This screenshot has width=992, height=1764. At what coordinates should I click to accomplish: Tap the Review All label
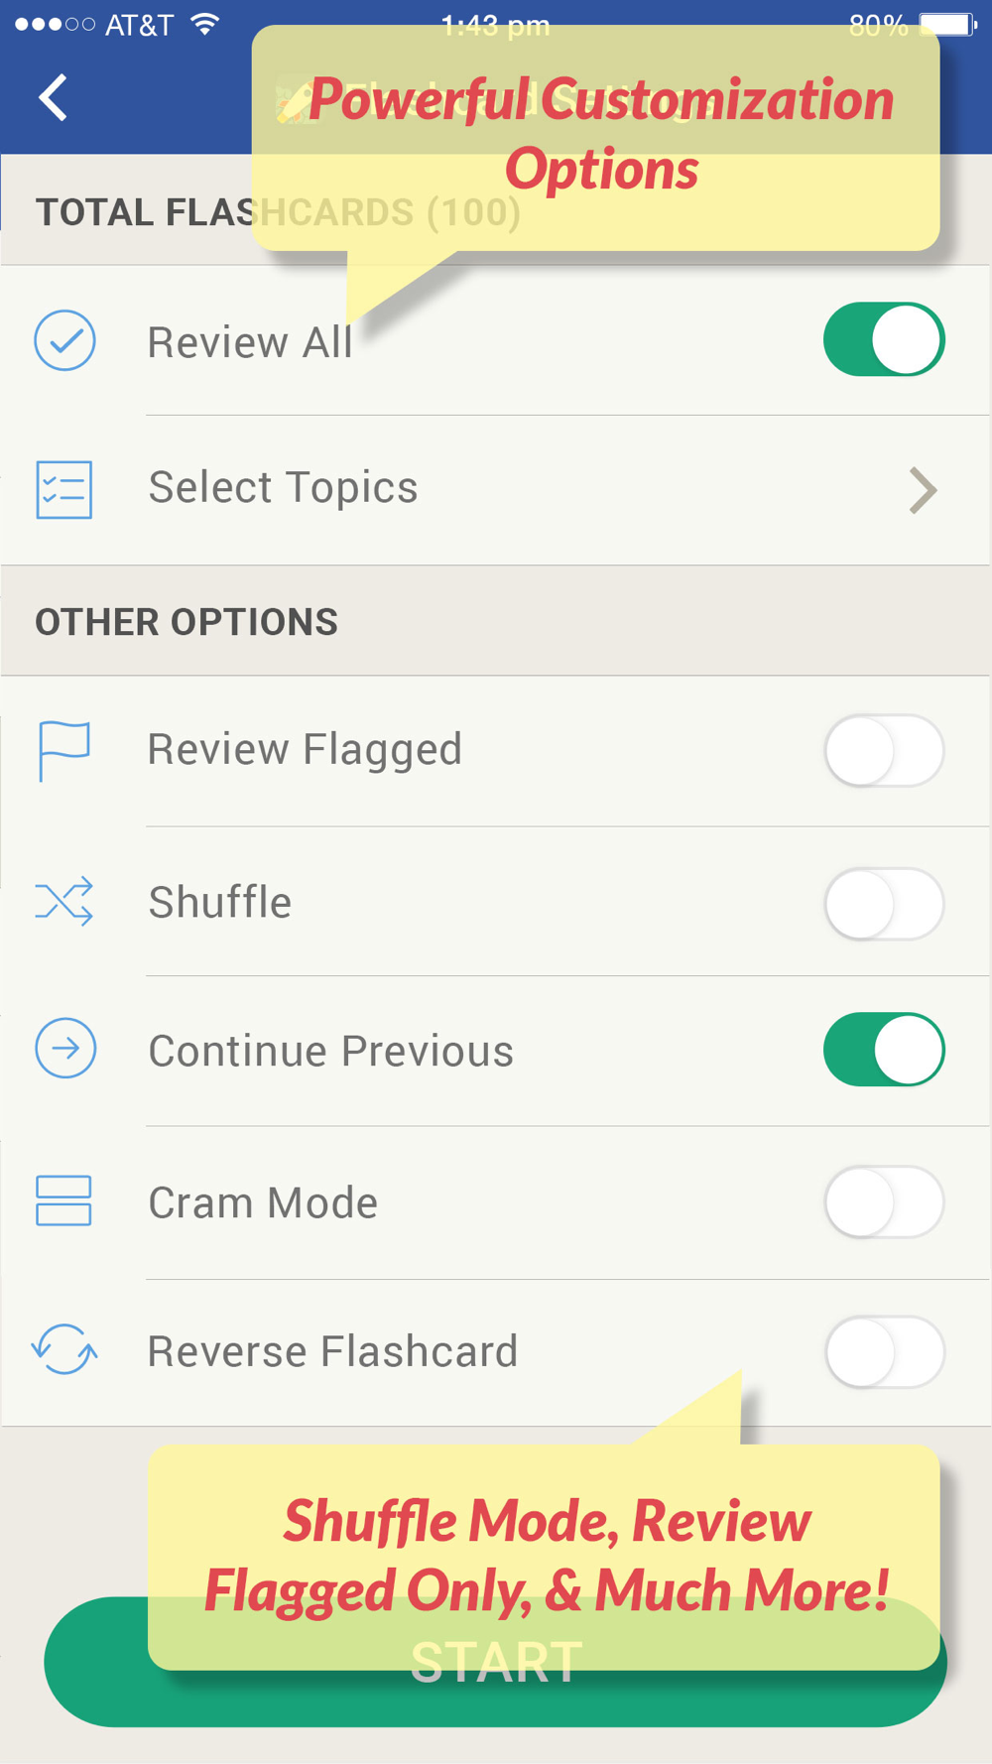click(250, 342)
